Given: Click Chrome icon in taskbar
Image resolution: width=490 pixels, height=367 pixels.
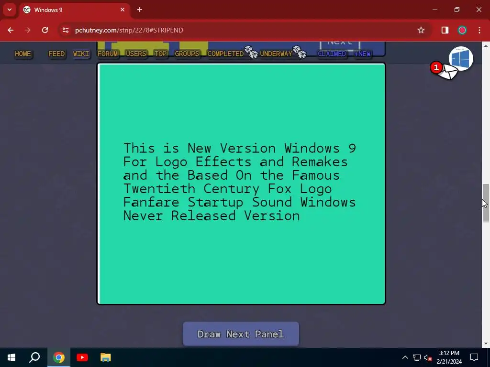Looking at the screenshot, I should coord(59,357).
